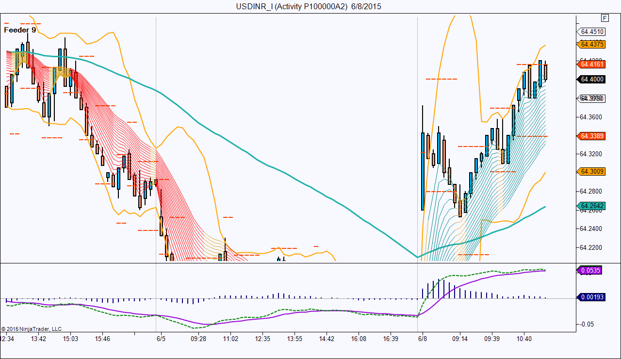Click the 6/5 date label on time axis
This screenshot has width=621, height=359.
coord(161,339)
